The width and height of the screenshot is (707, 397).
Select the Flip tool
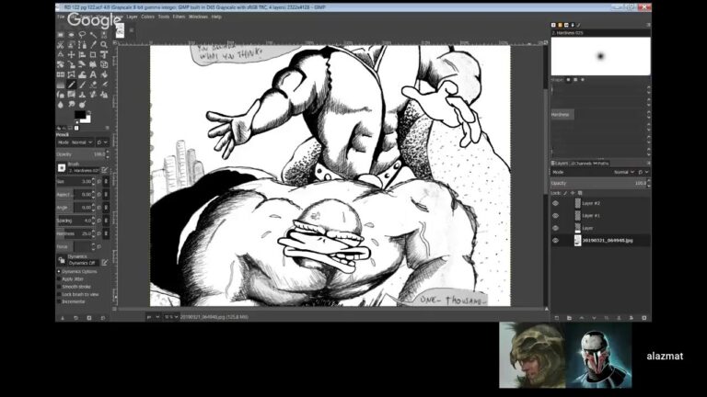pos(61,74)
